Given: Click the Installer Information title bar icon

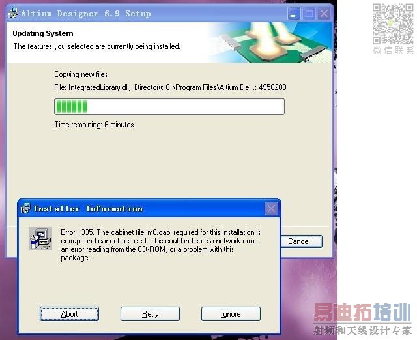Looking at the screenshot, I should coord(25,208).
